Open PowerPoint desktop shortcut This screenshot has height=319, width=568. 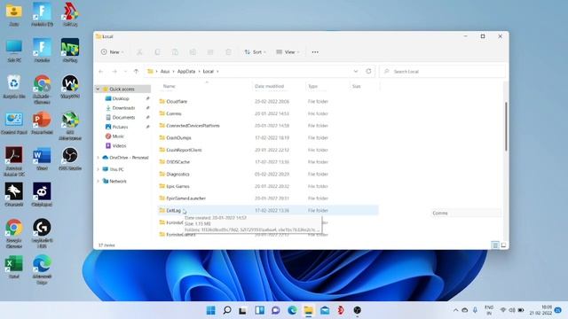pos(42,123)
